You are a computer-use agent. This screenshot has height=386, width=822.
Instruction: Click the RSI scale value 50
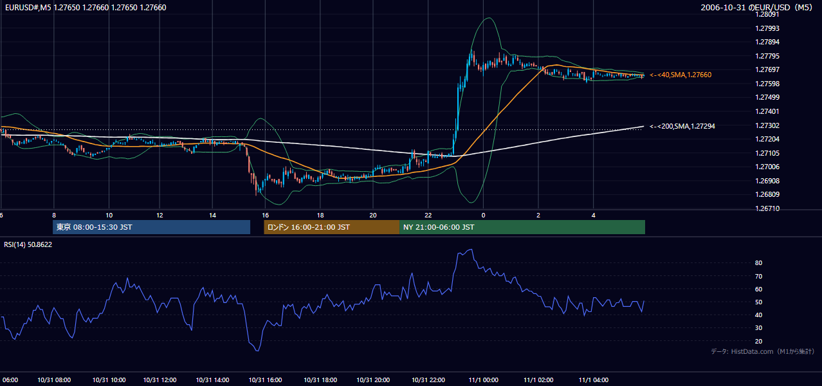point(759,302)
